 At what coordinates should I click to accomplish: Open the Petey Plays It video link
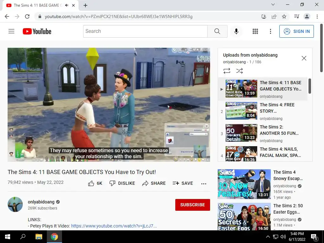click(114, 226)
